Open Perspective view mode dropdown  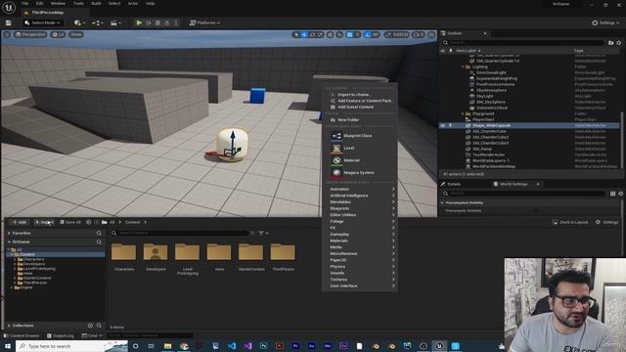coord(30,35)
